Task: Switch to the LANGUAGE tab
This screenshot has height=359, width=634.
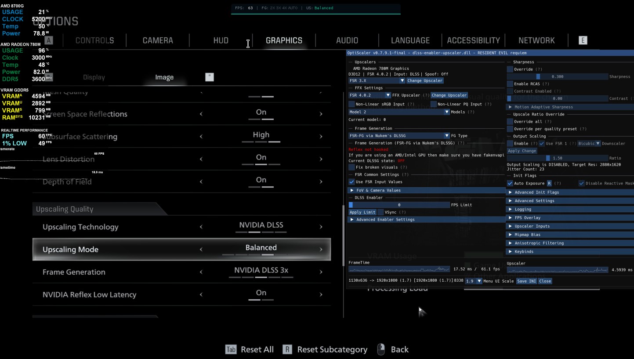Action: (410, 40)
